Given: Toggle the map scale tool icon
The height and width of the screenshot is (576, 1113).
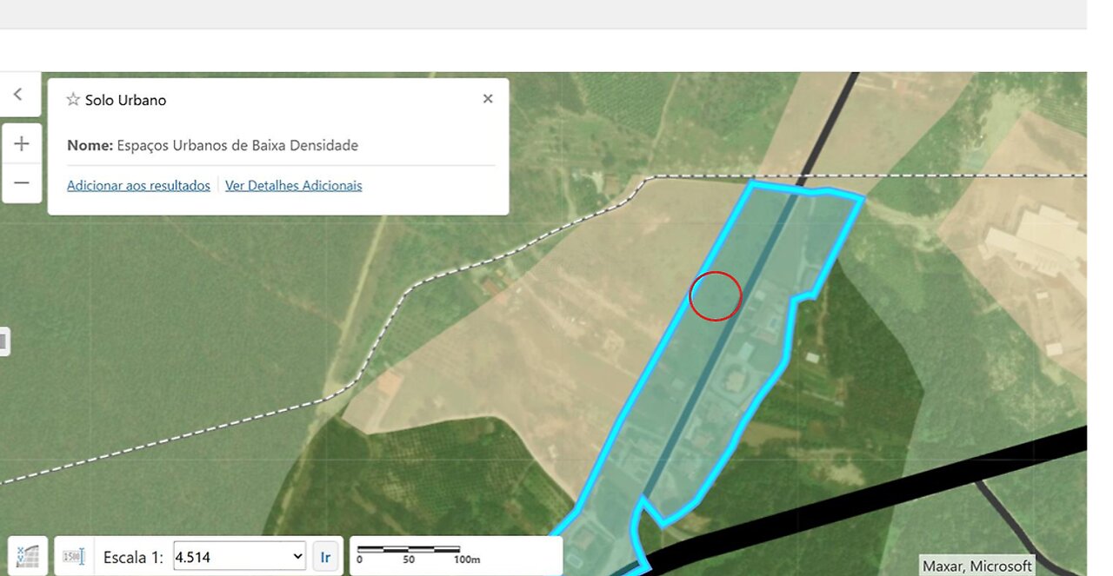Looking at the screenshot, I should pos(74,556).
